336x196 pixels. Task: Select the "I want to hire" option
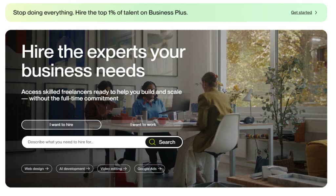point(61,125)
